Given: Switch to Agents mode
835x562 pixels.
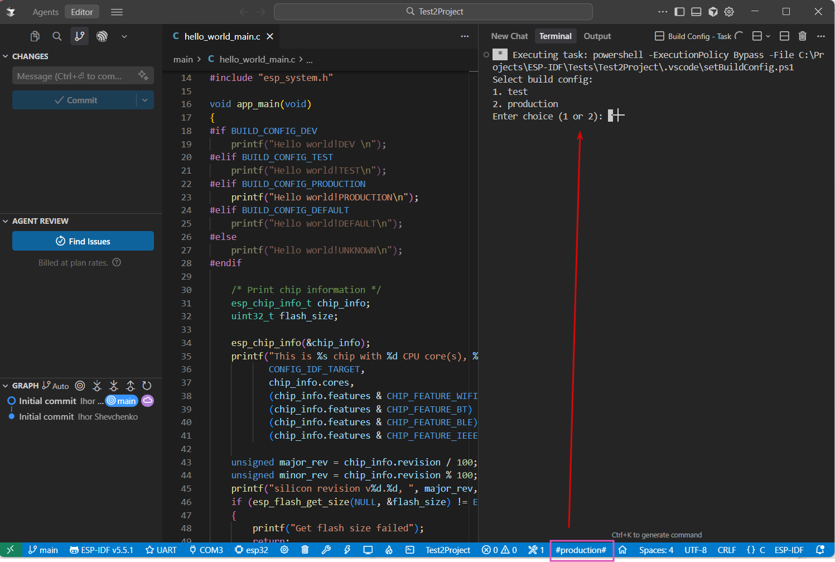Looking at the screenshot, I should coord(45,12).
